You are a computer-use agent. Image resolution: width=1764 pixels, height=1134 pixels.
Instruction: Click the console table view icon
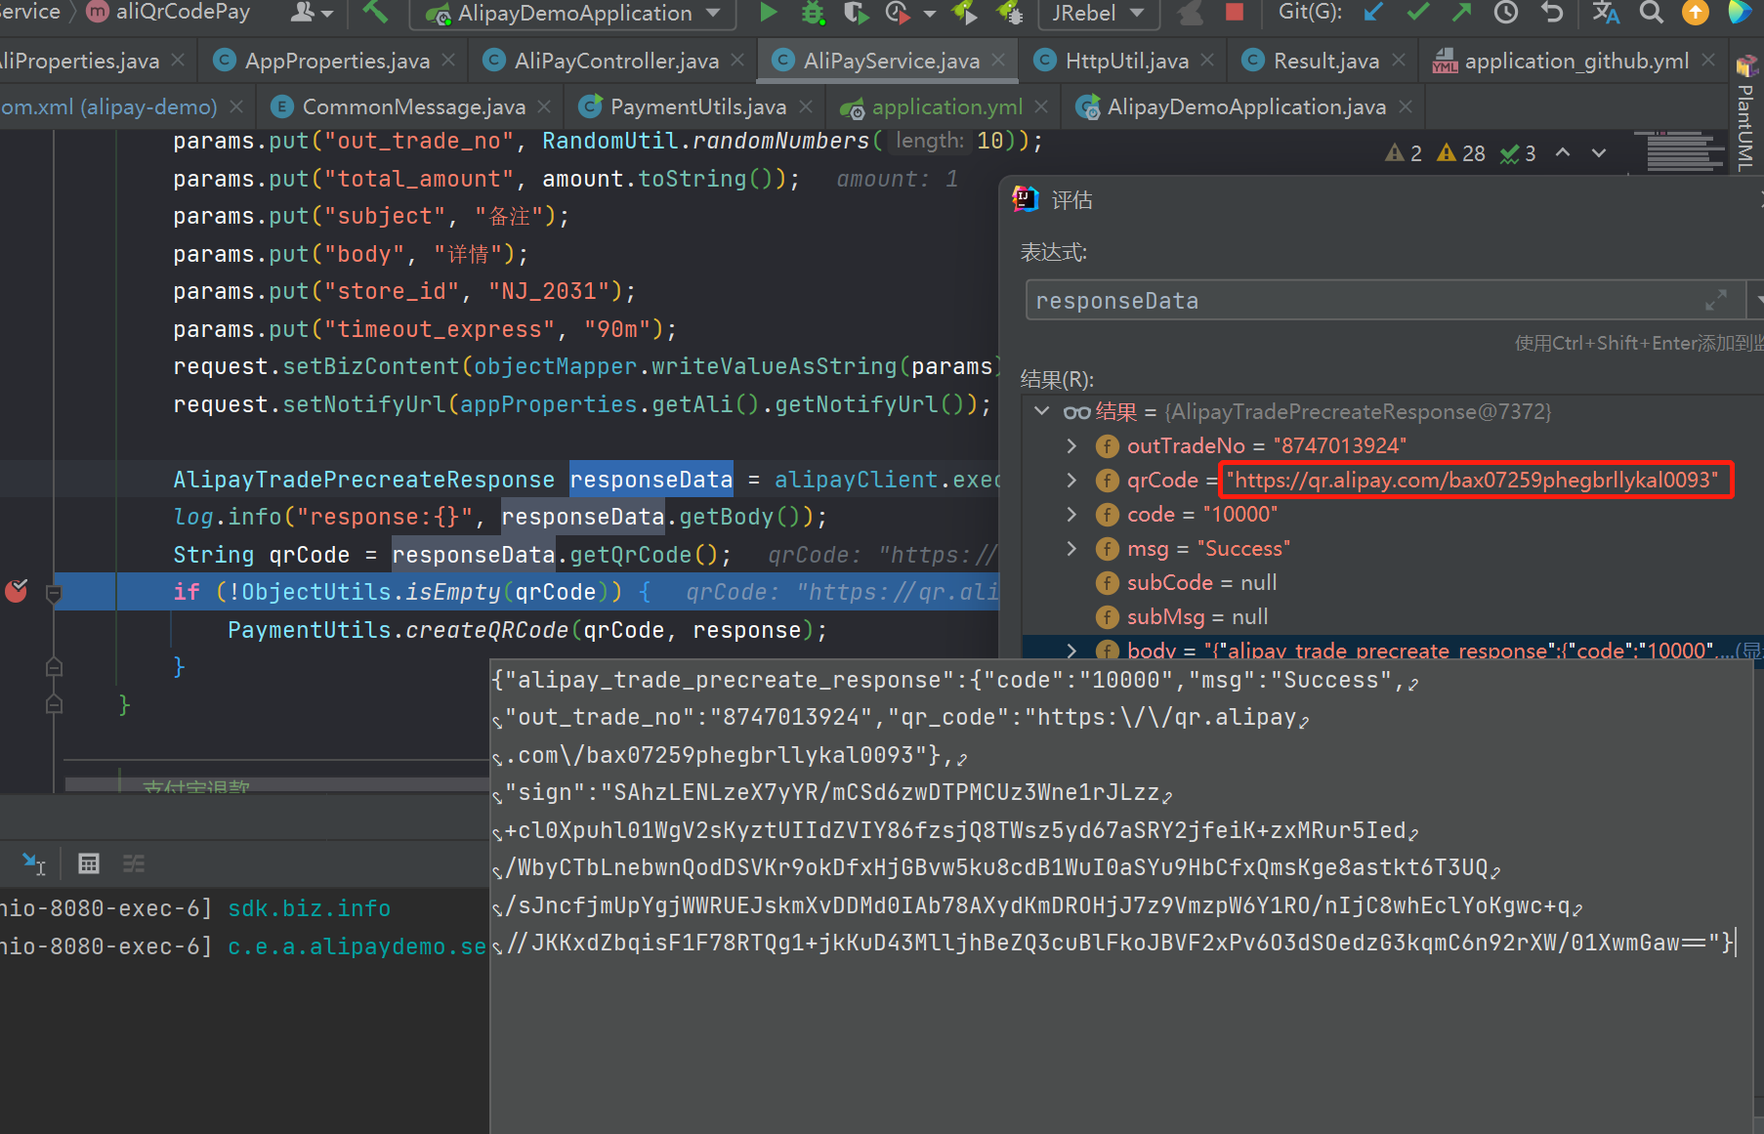[x=89, y=863]
